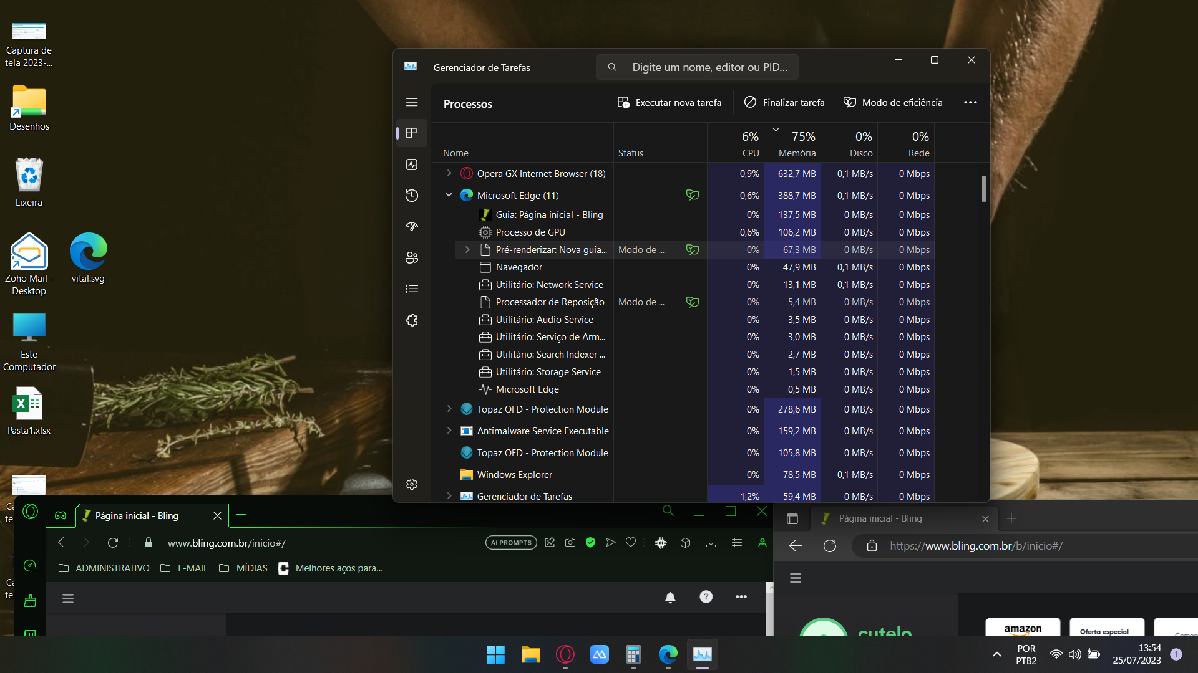The image size is (1198, 673).
Task: Click AI PROMPTS button in Opera address bar
Action: click(511, 543)
